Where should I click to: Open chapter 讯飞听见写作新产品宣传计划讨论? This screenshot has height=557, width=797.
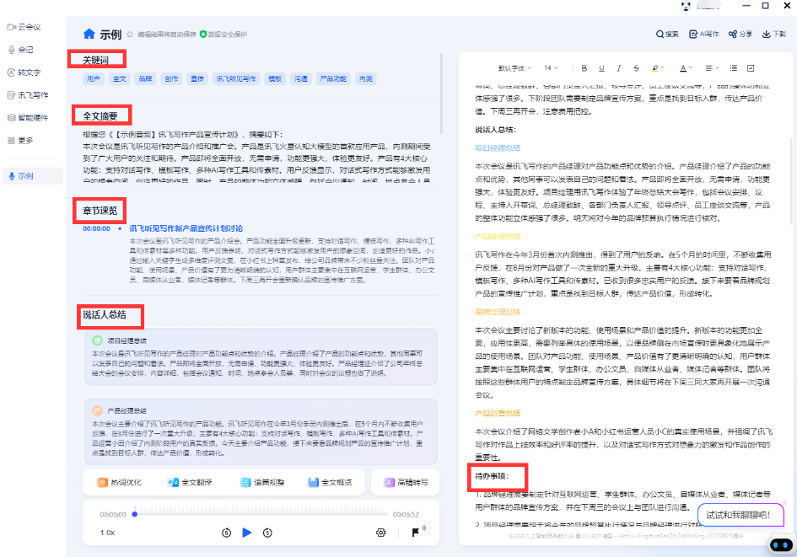[x=186, y=228]
